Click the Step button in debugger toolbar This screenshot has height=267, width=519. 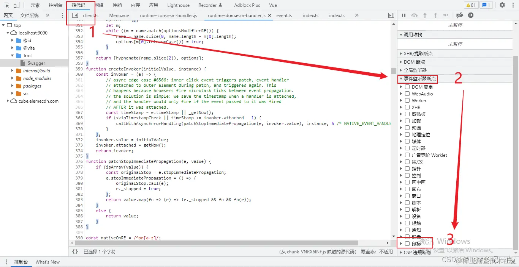tap(446, 15)
